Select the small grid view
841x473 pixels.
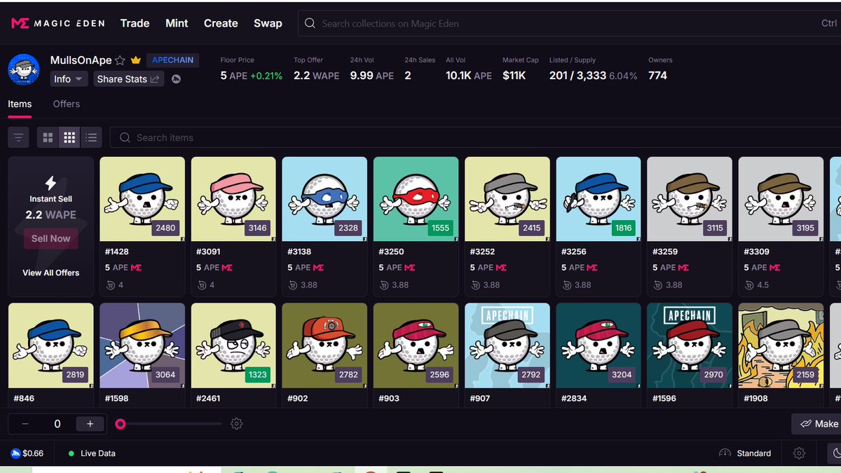(x=69, y=138)
